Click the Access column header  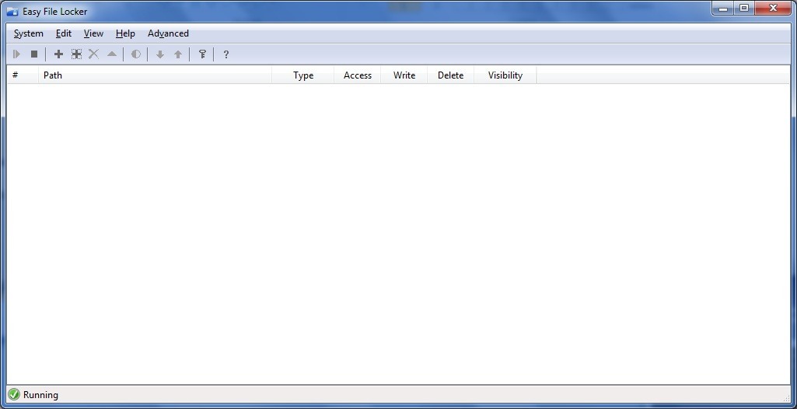click(358, 75)
